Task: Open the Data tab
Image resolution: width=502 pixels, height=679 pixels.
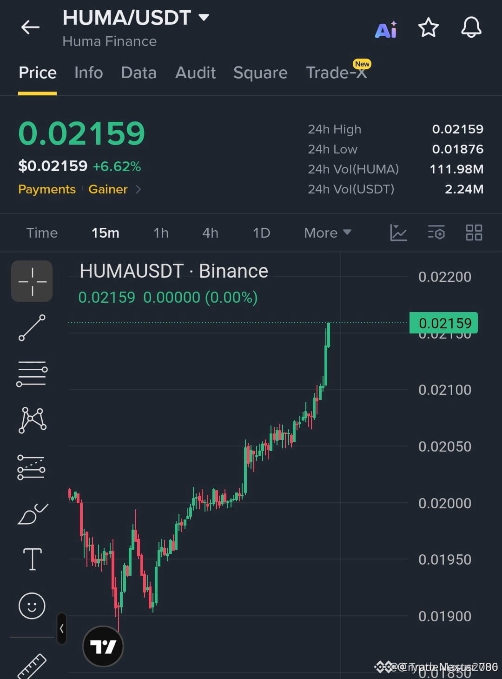Action: pos(139,73)
